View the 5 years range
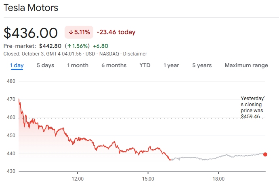 (x=202, y=66)
